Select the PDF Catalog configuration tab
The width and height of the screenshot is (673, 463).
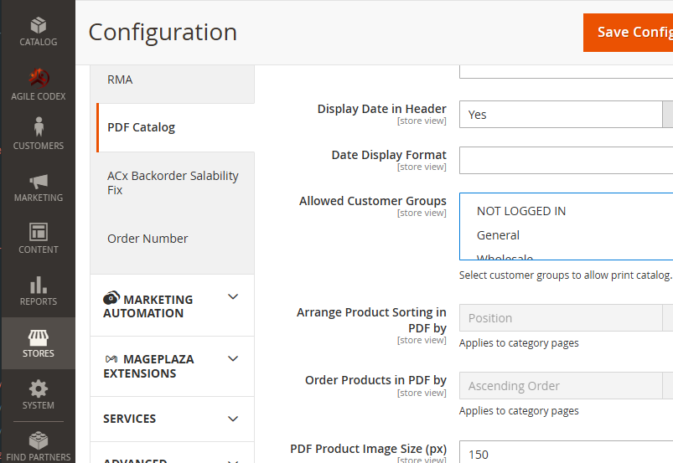[x=175, y=127]
